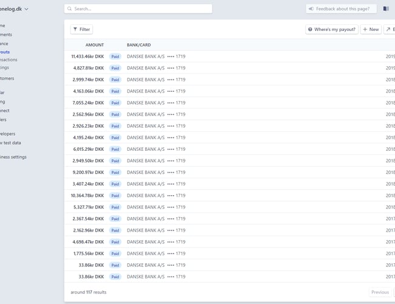Open the docs book icon in header

(x=386, y=9)
